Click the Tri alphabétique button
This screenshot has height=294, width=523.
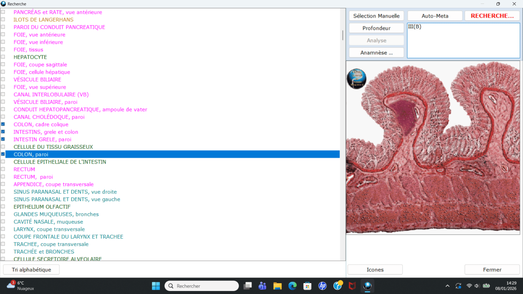tap(31, 270)
